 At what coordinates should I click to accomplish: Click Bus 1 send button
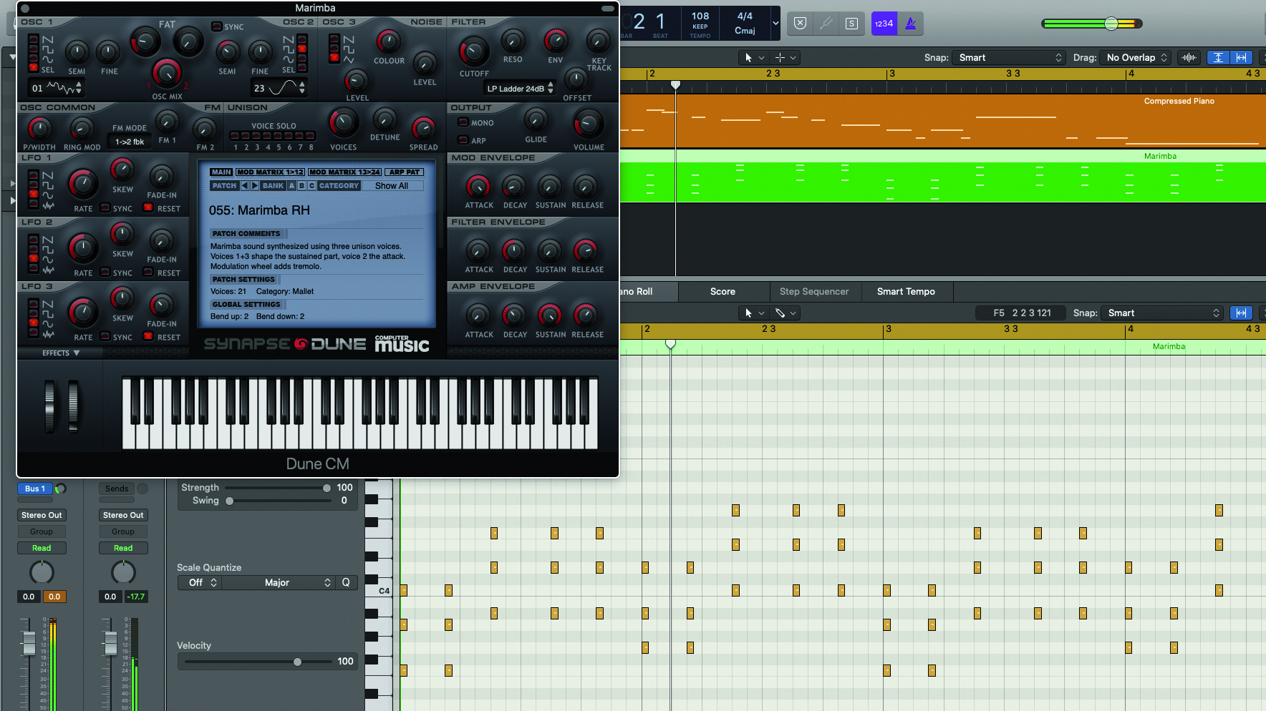(x=35, y=489)
